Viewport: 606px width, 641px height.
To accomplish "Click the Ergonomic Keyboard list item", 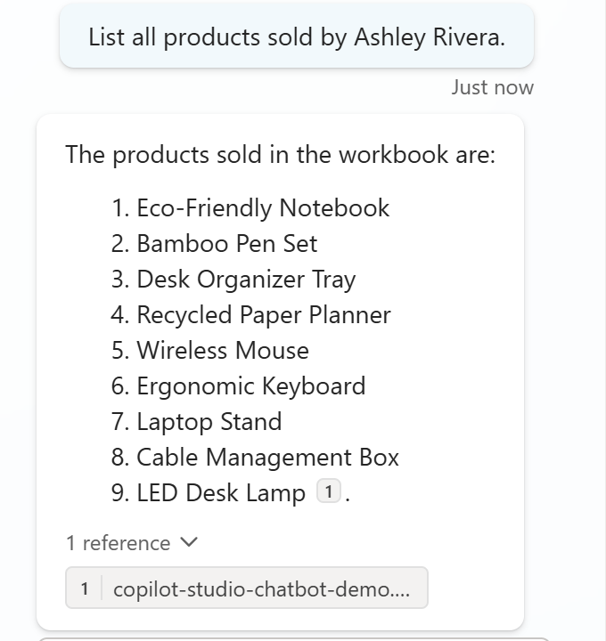I will point(250,386).
